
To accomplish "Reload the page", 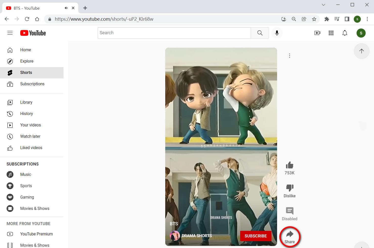I will click(x=27, y=19).
